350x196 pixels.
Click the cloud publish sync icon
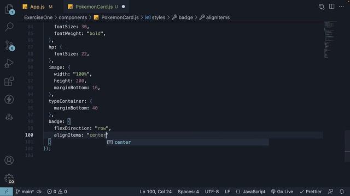pos(39,192)
